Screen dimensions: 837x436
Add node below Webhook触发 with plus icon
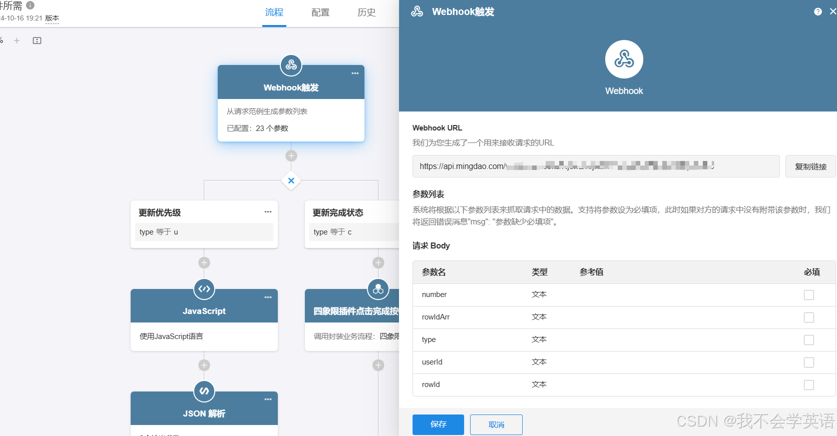click(291, 155)
